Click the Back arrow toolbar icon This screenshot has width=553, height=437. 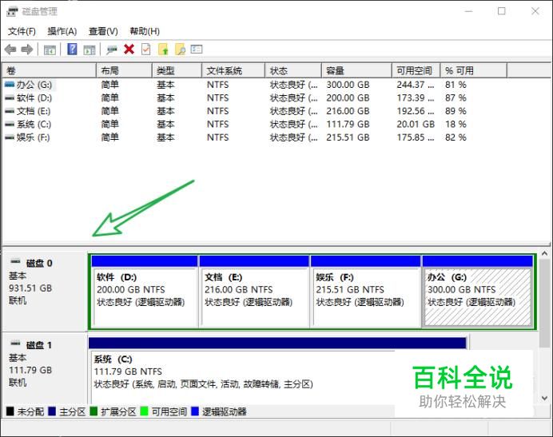click(x=10, y=50)
